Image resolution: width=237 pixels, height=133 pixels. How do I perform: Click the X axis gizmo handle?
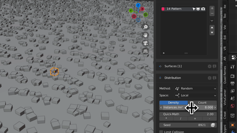click(142, 9)
